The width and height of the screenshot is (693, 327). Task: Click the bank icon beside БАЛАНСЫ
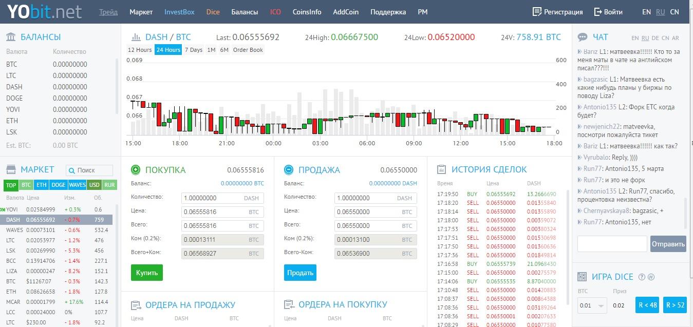(x=11, y=37)
